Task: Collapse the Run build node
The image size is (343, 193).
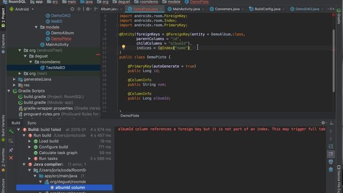Action: pos(24,136)
